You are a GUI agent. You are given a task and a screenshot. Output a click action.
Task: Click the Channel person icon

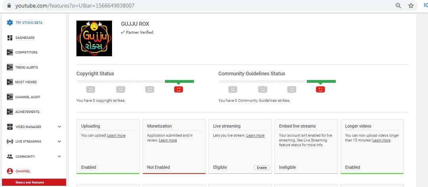coord(10,171)
